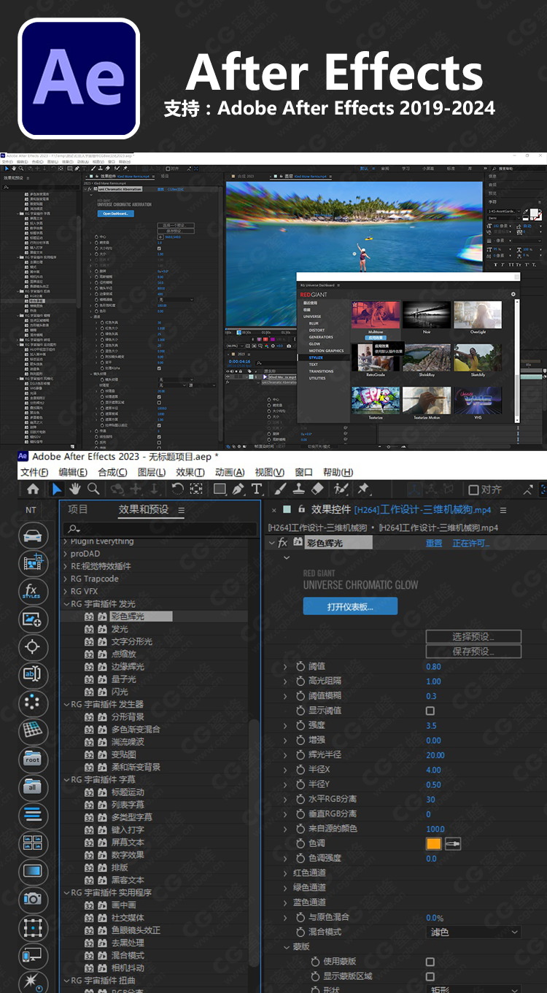Select the Type text tool
The height and width of the screenshot is (993, 547).
pyautogui.click(x=257, y=490)
